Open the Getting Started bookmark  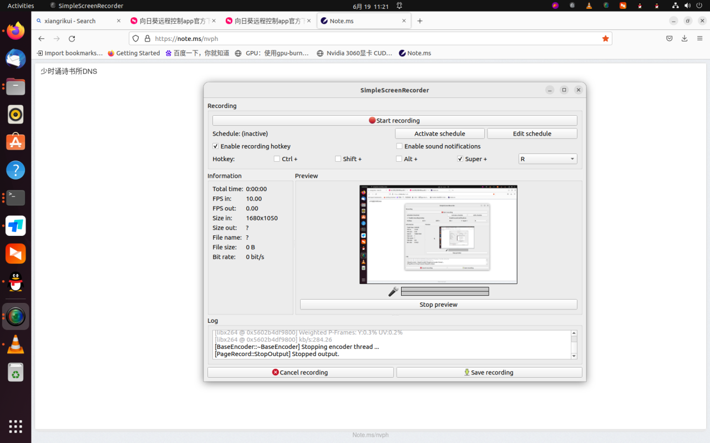(134, 53)
